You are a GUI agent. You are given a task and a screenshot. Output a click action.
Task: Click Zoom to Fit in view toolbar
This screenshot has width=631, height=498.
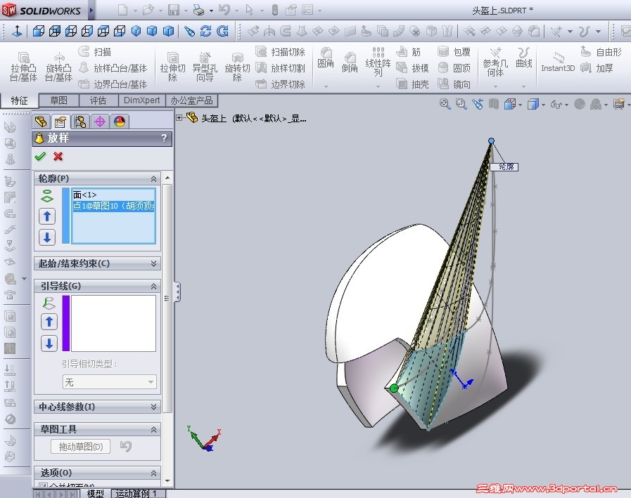pyautogui.click(x=445, y=105)
